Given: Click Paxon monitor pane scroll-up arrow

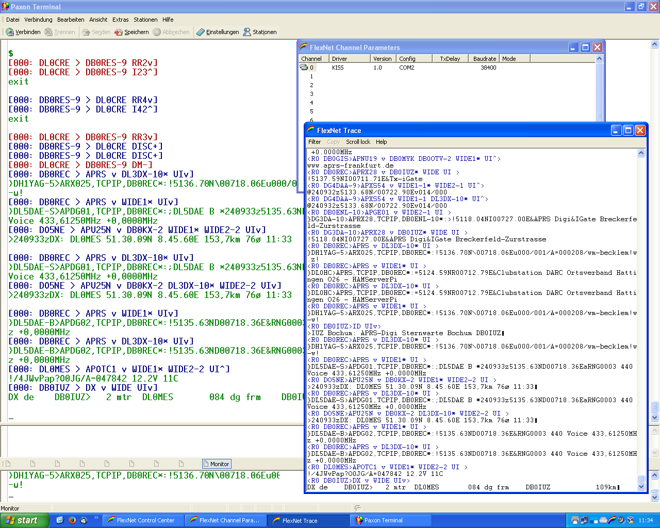Looking at the screenshot, I should [x=655, y=475].
